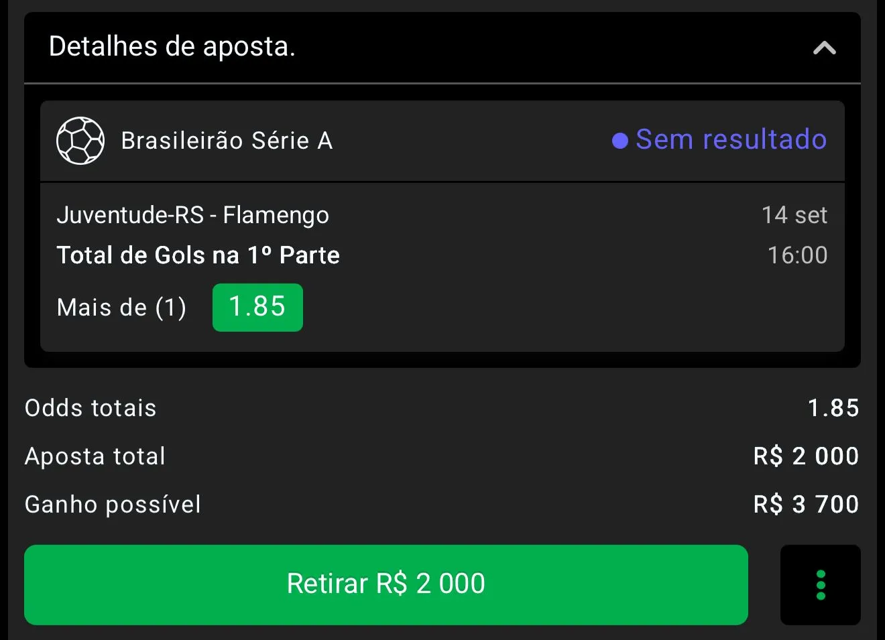Click the 16:00 kickoff time
The height and width of the screenshot is (640, 885).
click(798, 255)
